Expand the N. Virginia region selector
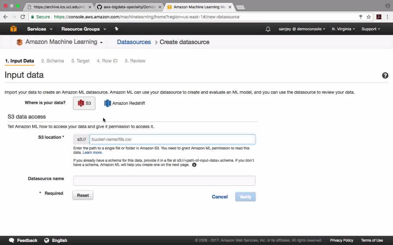This screenshot has width=393, height=245. (343, 29)
